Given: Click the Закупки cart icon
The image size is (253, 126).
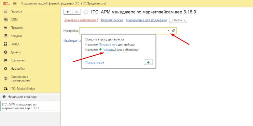Looking at the screenshot, I should 6,36.
